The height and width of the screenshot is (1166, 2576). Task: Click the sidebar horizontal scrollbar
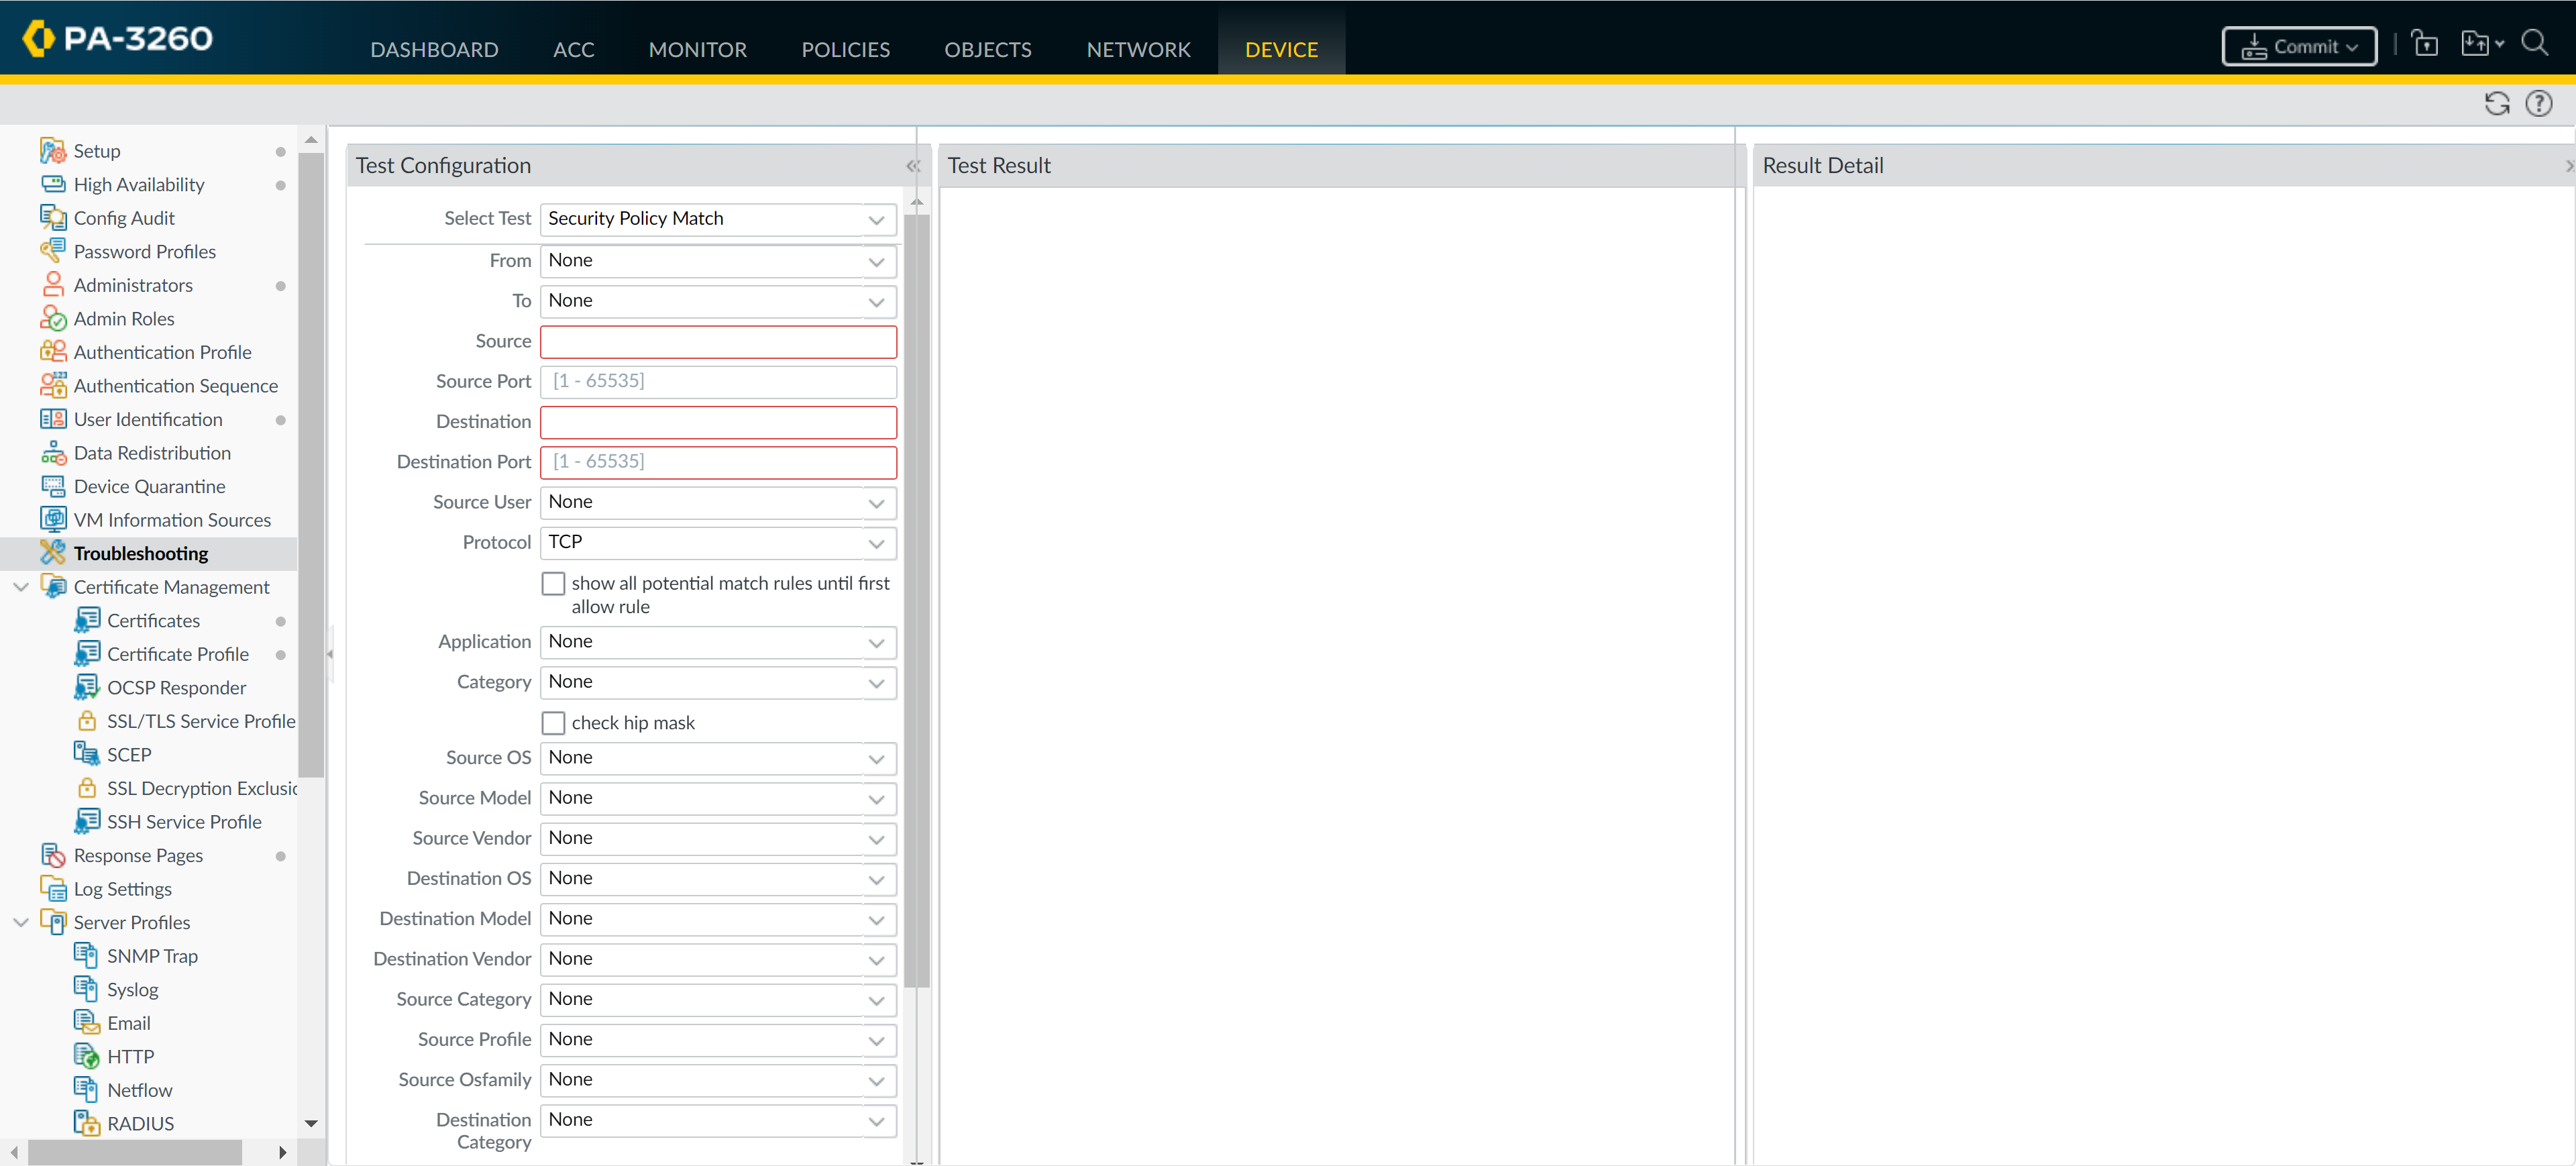tap(135, 1152)
